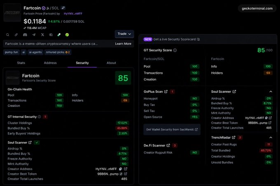
Task: Click the Creator Past Rugs 11 value
Action: (268, 145)
